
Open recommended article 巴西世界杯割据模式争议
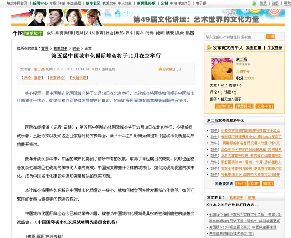[231, 234]
